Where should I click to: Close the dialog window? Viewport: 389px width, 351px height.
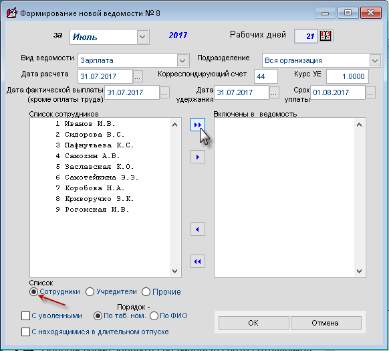371,13
